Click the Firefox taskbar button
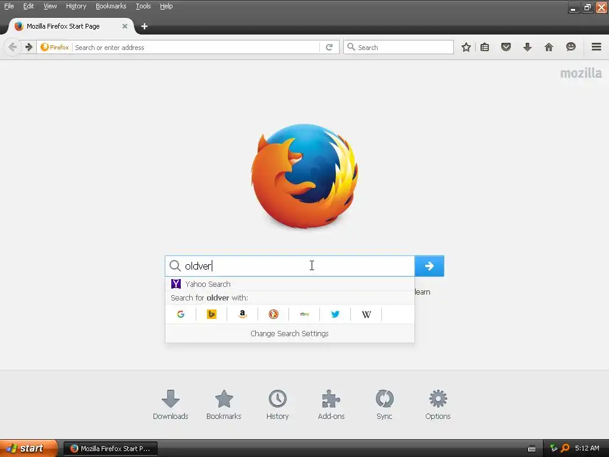The height and width of the screenshot is (457, 609). 111,449
